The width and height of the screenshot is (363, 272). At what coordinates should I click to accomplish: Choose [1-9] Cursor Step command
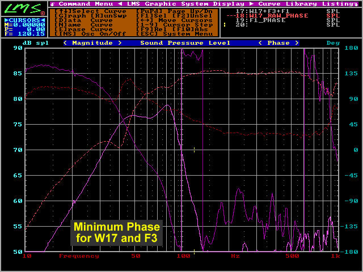click(174, 25)
